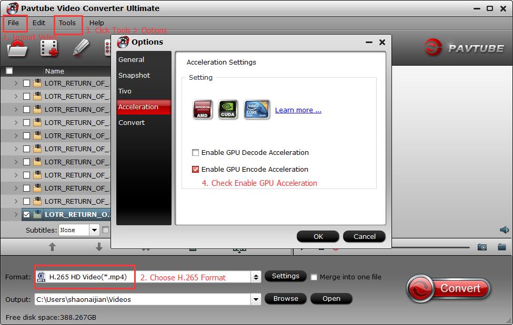Start conversion with the Convert button

tap(449, 288)
